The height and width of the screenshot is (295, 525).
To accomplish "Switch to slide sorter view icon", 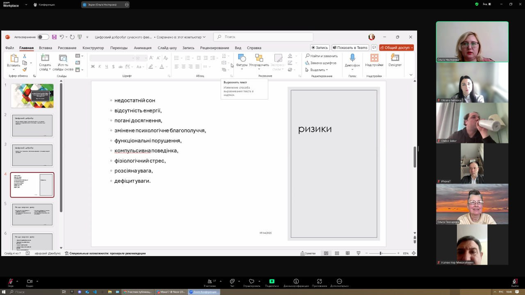I will tap(337, 253).
